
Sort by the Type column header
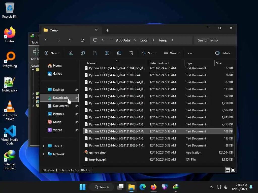pos(199,63)
